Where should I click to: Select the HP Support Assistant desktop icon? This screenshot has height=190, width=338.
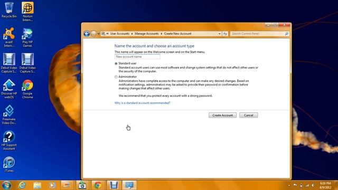click(9, 140)
